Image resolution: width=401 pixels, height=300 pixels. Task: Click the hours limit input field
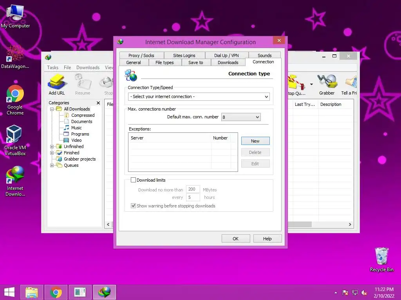click(x=193, y=197)
